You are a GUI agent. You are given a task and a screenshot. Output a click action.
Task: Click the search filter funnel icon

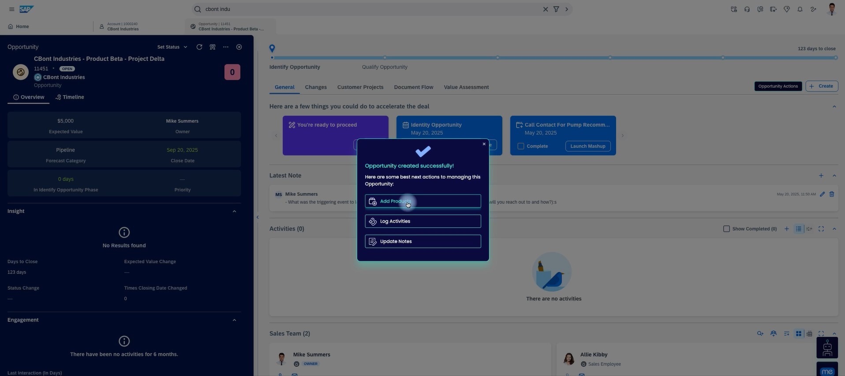556,9
